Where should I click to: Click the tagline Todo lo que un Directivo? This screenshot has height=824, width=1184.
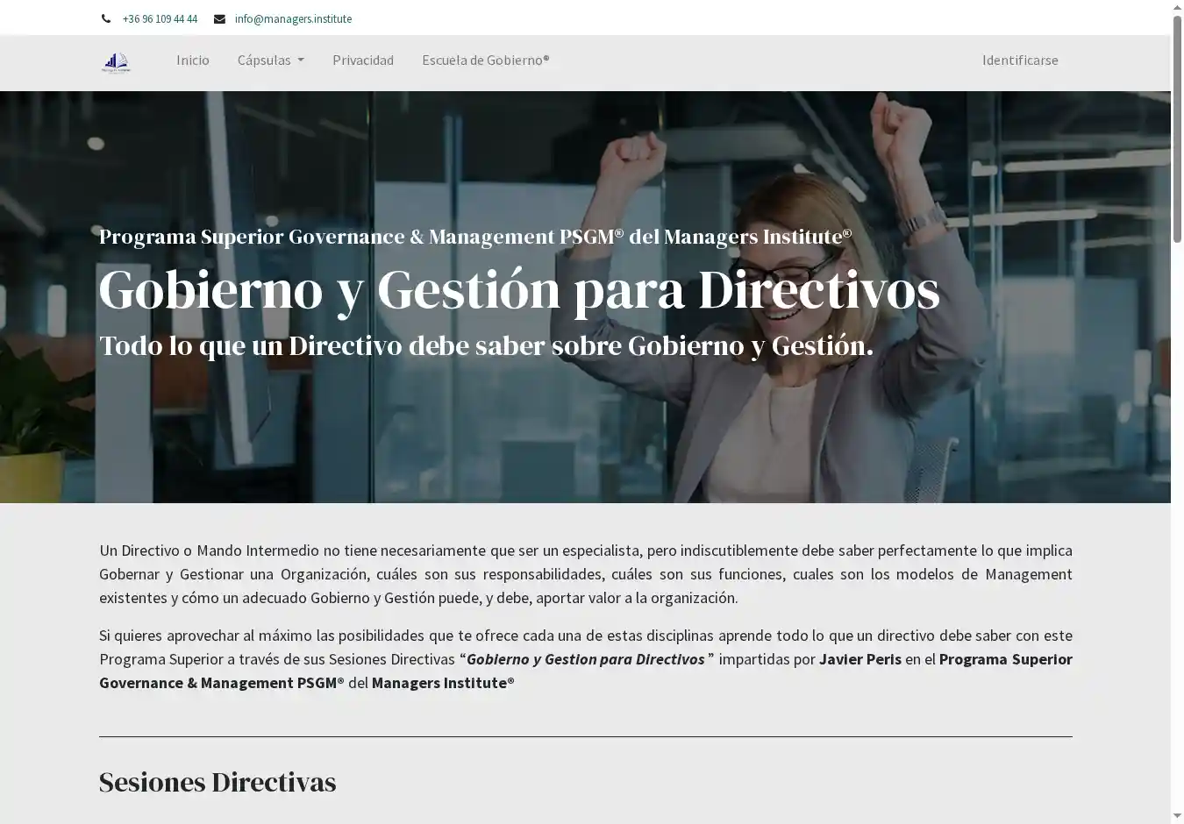pos(486,346)
